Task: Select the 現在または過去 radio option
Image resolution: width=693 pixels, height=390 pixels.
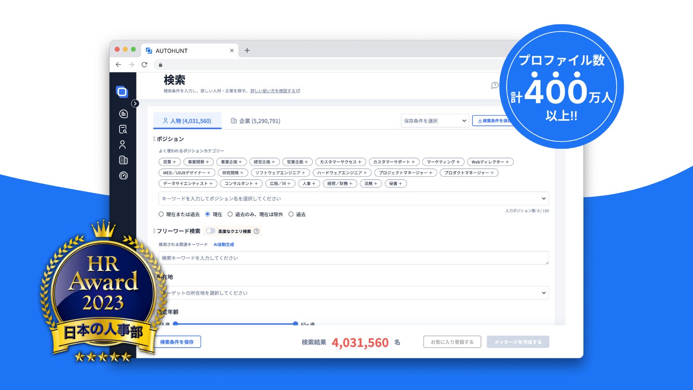Action: pos(161,214)
